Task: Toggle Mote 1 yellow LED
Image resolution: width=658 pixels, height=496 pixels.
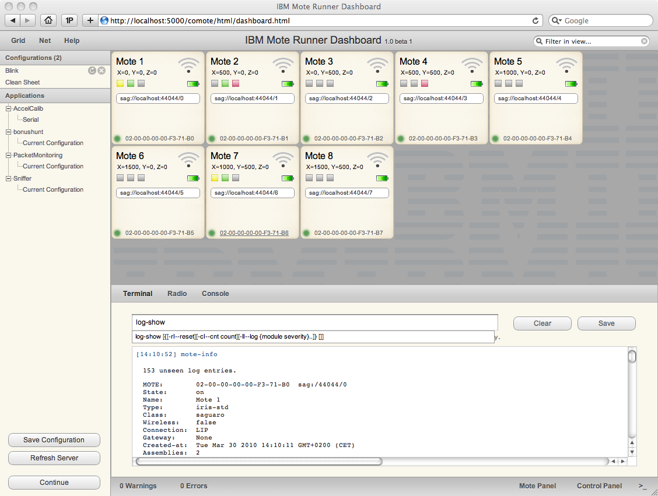Action: point(120,83)
